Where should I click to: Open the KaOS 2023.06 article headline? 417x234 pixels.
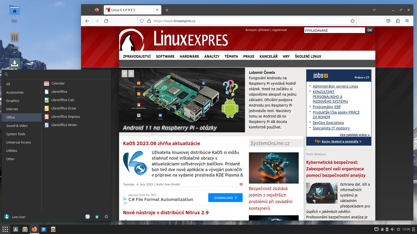(x=162, y=144)
